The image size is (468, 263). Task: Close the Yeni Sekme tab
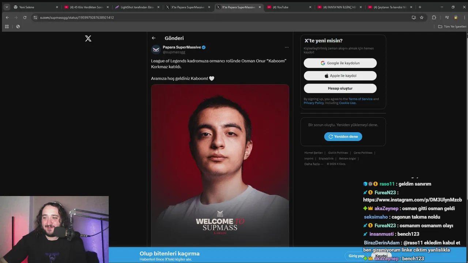(x=57, y=7)
